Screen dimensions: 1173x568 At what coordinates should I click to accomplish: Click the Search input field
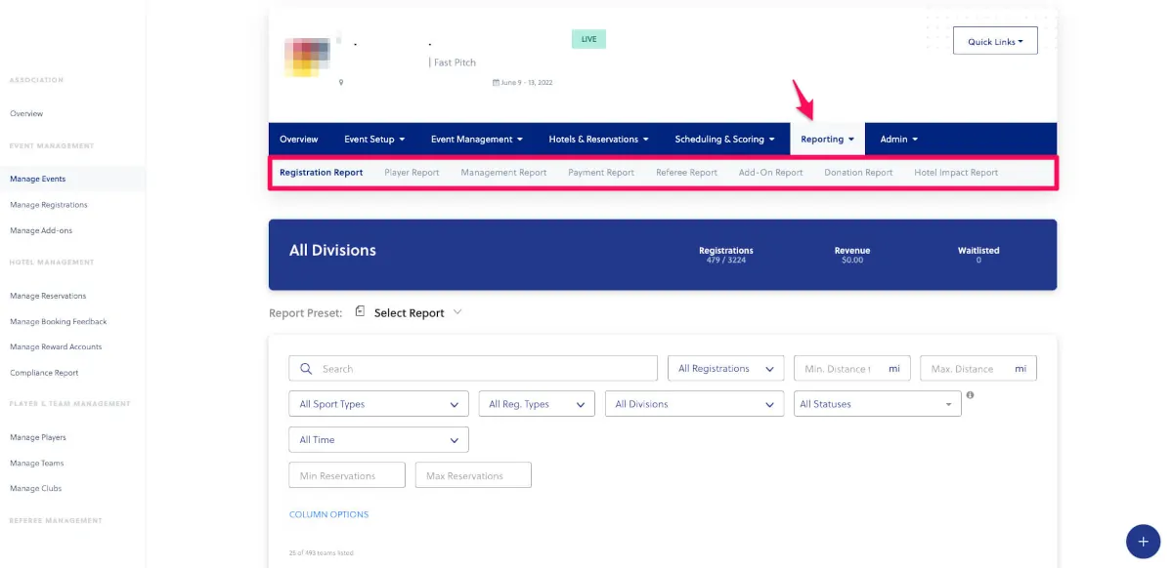click(x=473, y=369)
